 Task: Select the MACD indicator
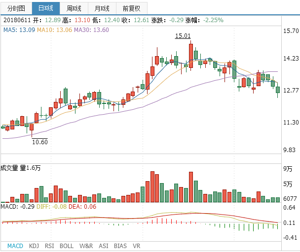coord(15,246)
